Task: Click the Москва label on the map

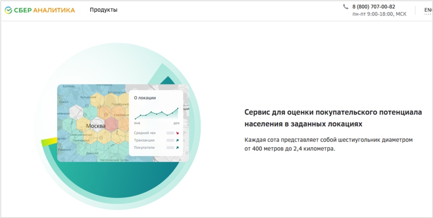Action: click(x=95, y=126)
